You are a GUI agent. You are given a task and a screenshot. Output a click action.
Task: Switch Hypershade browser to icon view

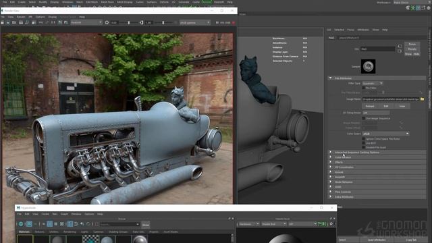[x=29, y=224]
